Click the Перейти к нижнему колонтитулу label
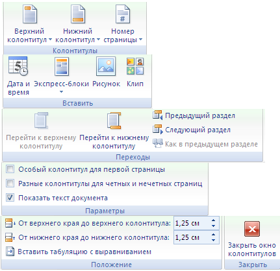This screenshot has height=271, width=280. (x=114, y=142)
